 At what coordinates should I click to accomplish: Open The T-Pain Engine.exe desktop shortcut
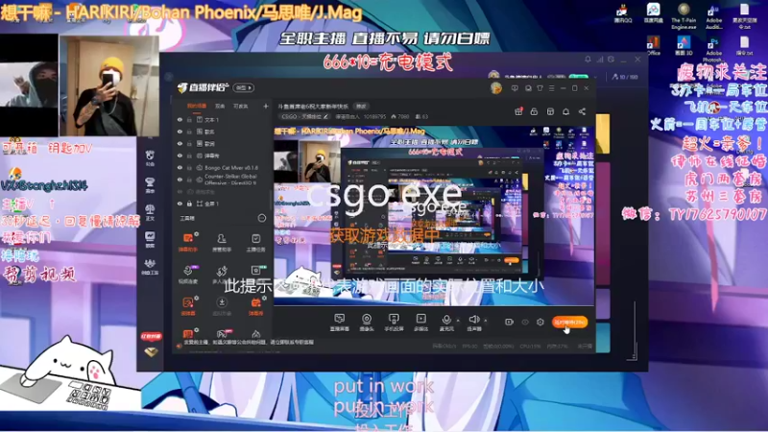pyautogui.click(x=684, y=16)
